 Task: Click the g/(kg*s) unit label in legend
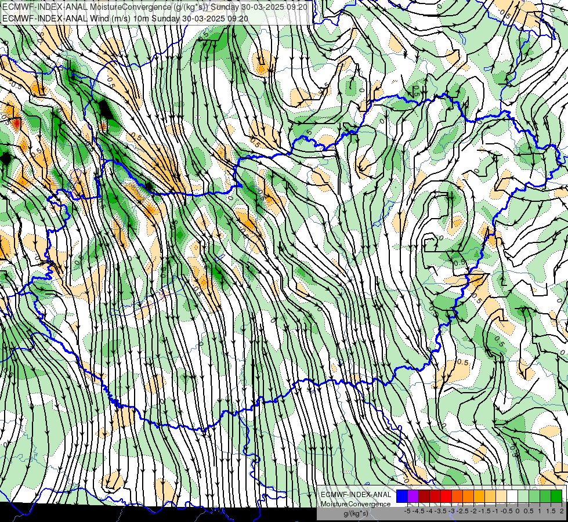point(356,514)
